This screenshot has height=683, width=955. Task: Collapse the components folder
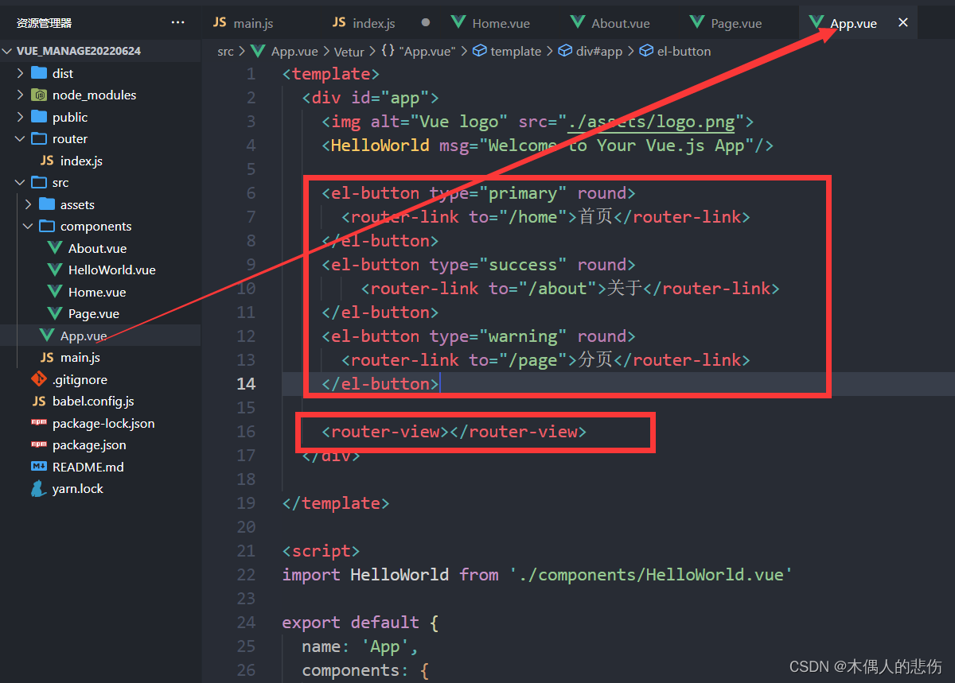pos(29,226)
